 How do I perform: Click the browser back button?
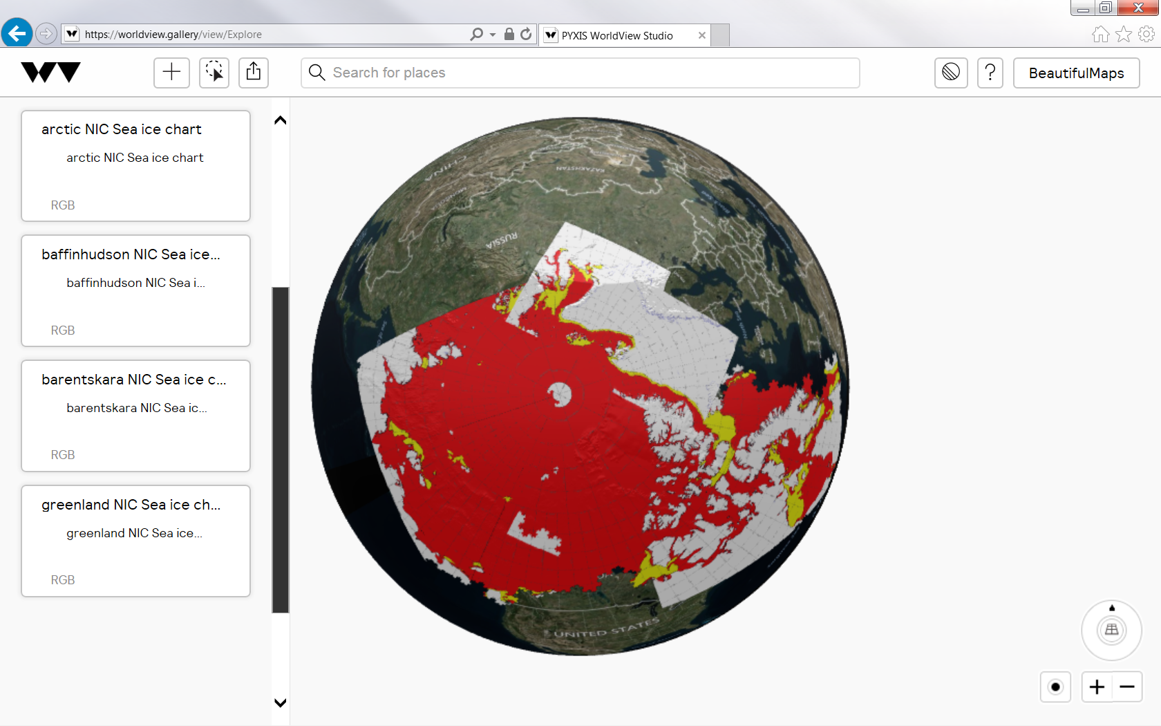[x=17, y=32]
